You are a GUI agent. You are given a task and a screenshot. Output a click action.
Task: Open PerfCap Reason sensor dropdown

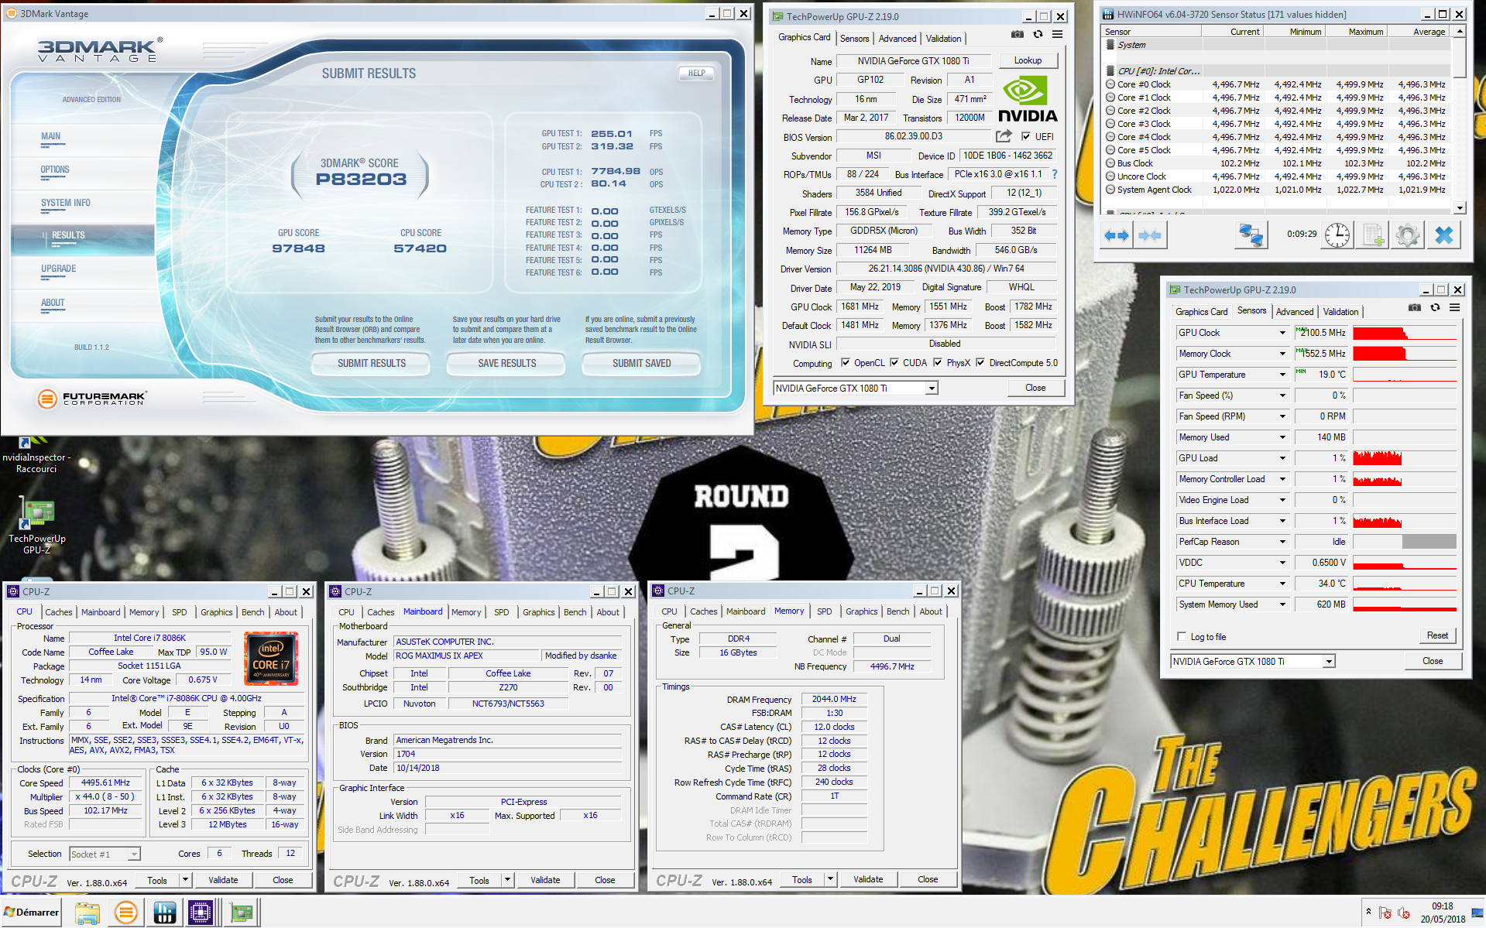(1282, 542)
